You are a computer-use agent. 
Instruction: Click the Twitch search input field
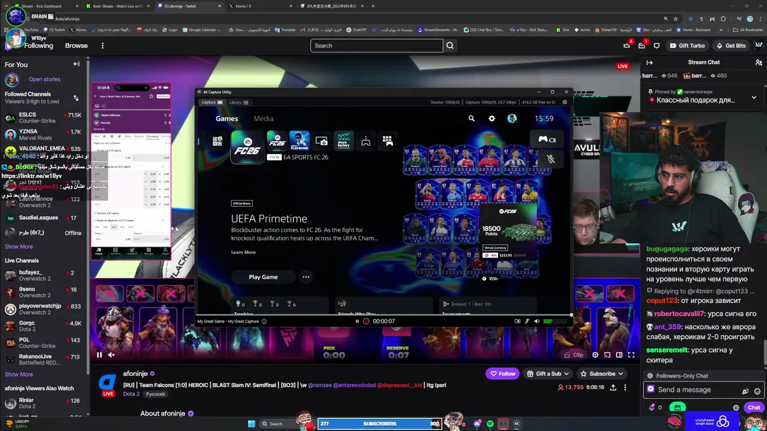click(x=376, y=45)
